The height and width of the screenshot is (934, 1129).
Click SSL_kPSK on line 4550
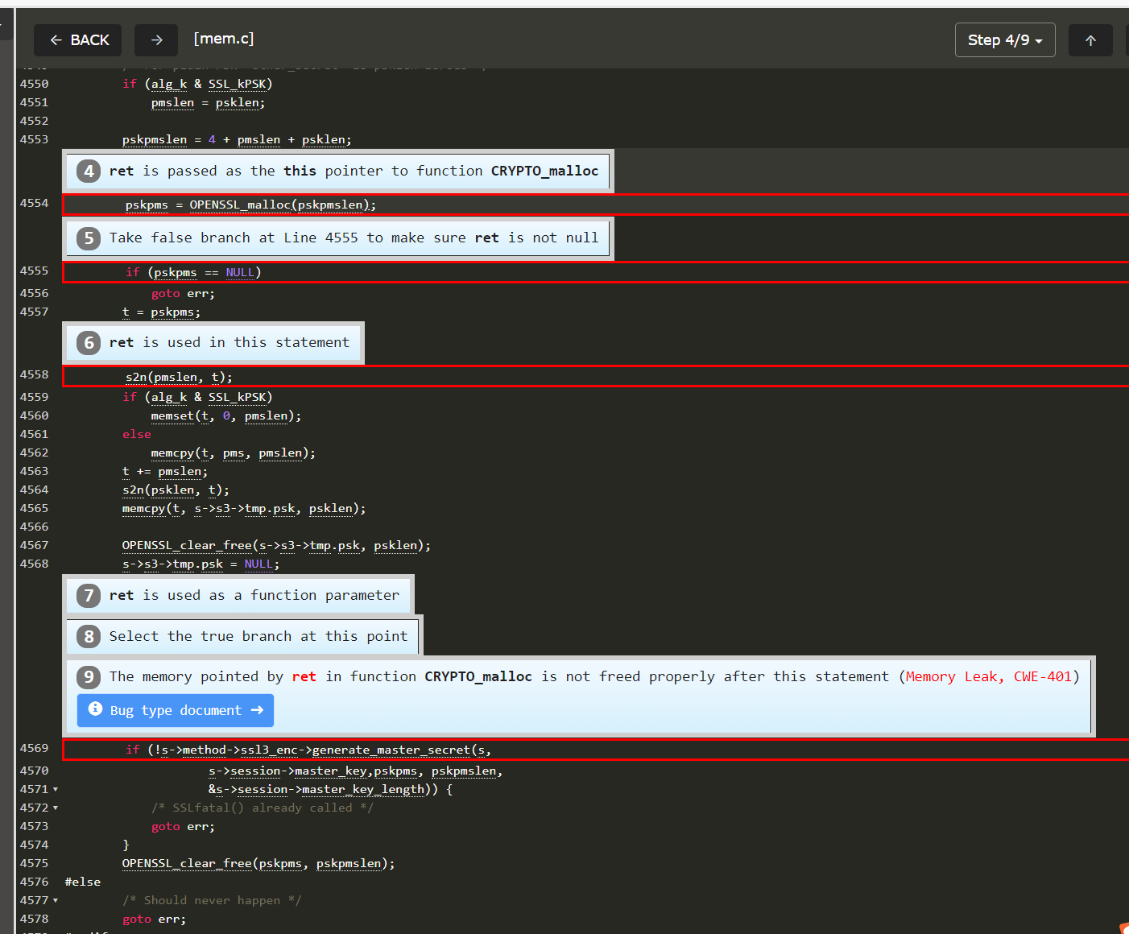click(237, 85)
